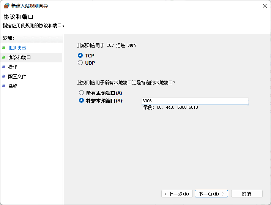Click the local ports question text
The width and height of the screenshot is (271, 205).
[126, 83]
